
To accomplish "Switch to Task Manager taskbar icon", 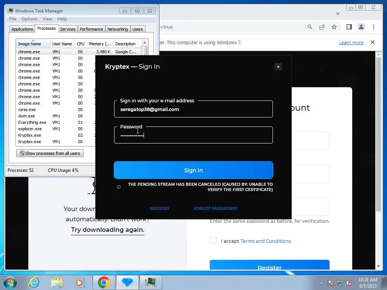I will tap(150, 282).
